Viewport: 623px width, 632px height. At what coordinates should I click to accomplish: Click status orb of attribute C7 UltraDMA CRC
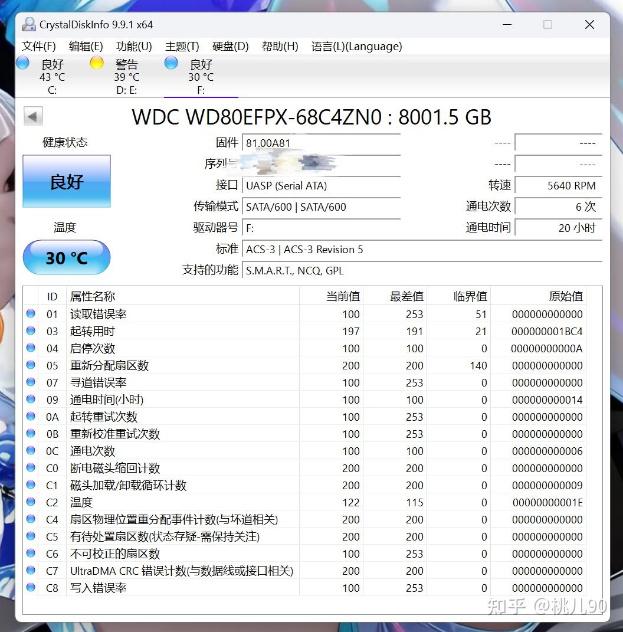tap(31, 570)
